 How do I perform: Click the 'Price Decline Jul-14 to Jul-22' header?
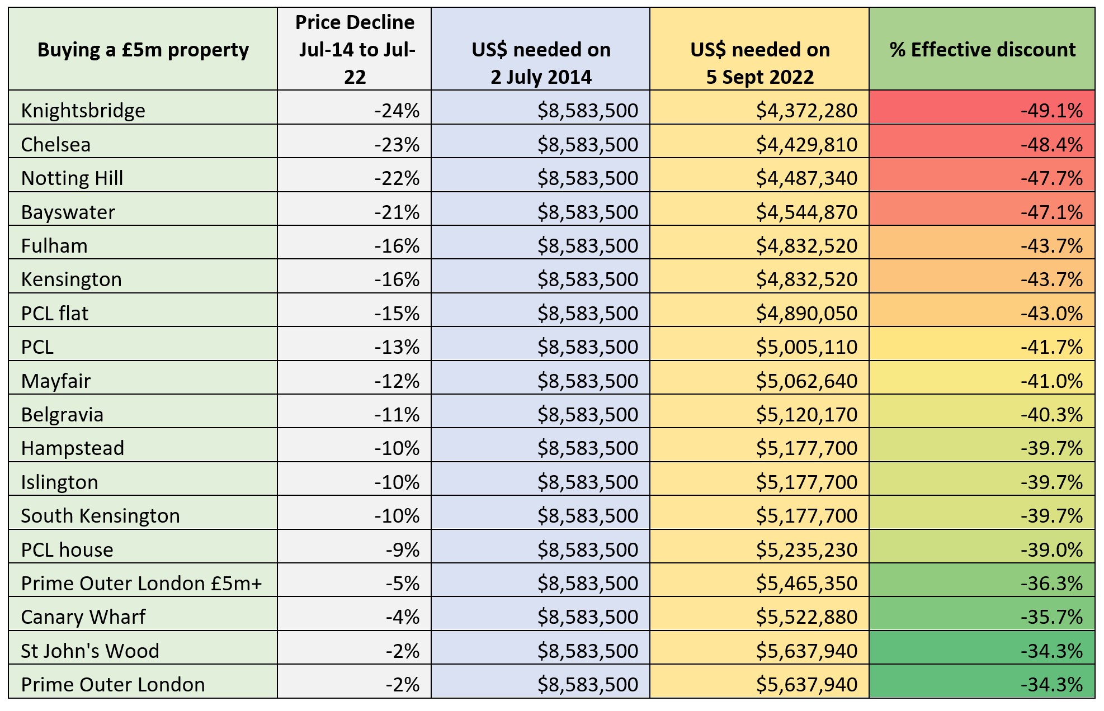tap(355, 49)
